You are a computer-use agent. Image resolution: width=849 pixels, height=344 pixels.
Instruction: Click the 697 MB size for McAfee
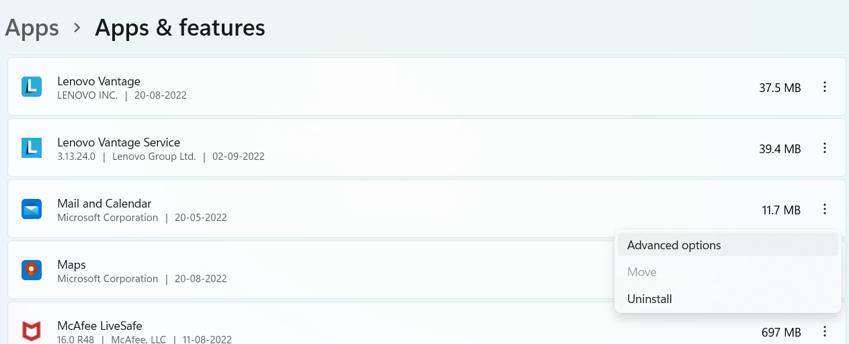781,333
